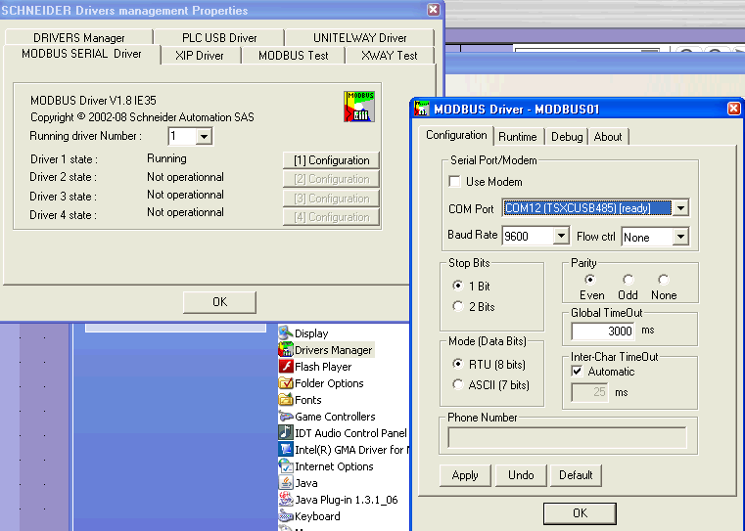Click the Apply button

click(x=465, y=475)
